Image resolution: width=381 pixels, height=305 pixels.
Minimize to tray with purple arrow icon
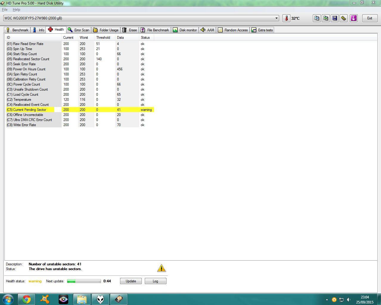coord(354,18)
